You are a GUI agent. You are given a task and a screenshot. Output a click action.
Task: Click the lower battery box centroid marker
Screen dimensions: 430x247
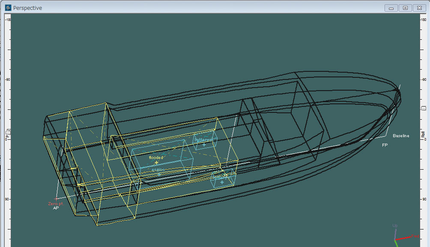(222, 182)
